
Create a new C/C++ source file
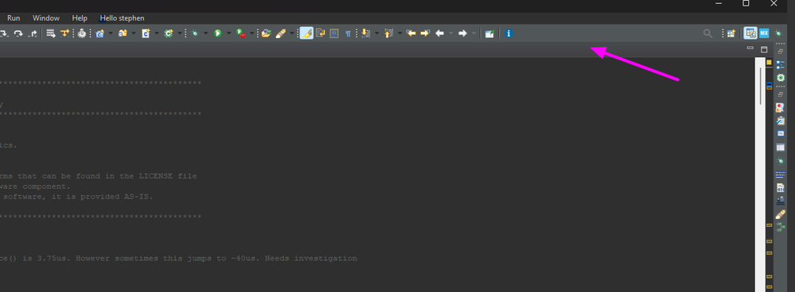146,33
